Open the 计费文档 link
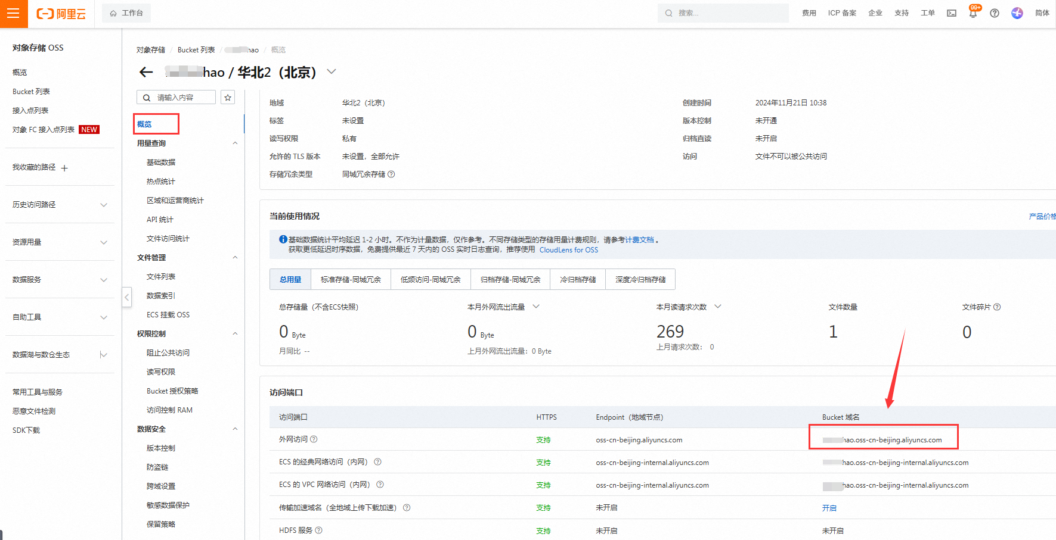The width and height of the screenshot is (1056, 540). click(x=639, y=240)
